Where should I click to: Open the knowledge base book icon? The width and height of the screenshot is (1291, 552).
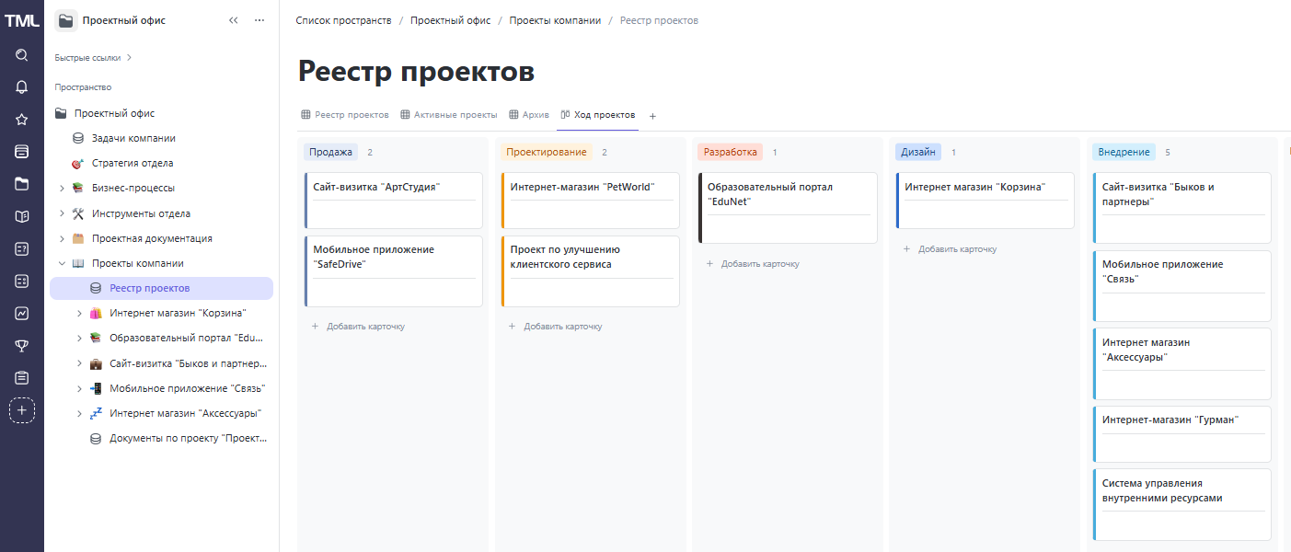[21, 215]
